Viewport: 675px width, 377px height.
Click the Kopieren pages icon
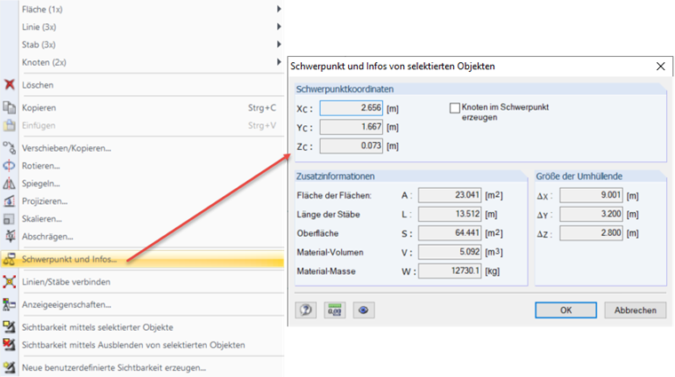[x=9, y=107]
